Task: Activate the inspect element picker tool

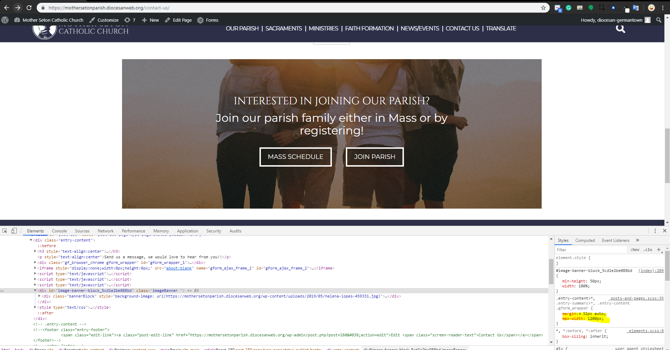Action: point(5,231)
